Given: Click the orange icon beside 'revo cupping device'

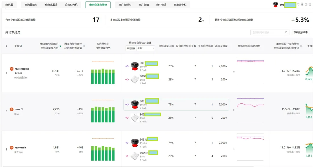Looking at the screenshot, I should [12, 69].
